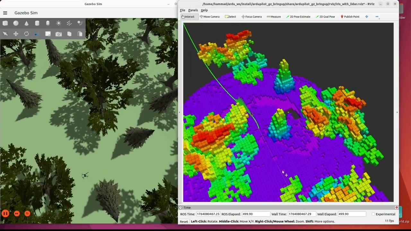Add a new tool with the plus icon
The image size is (411, 231).
tap(367, 17)
